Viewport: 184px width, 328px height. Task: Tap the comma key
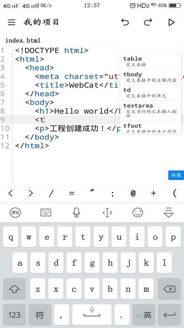tap(61, 315)
